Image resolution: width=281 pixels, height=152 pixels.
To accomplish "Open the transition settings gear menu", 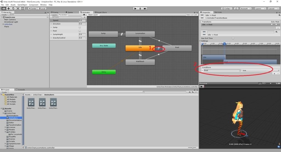I will 277,32.
